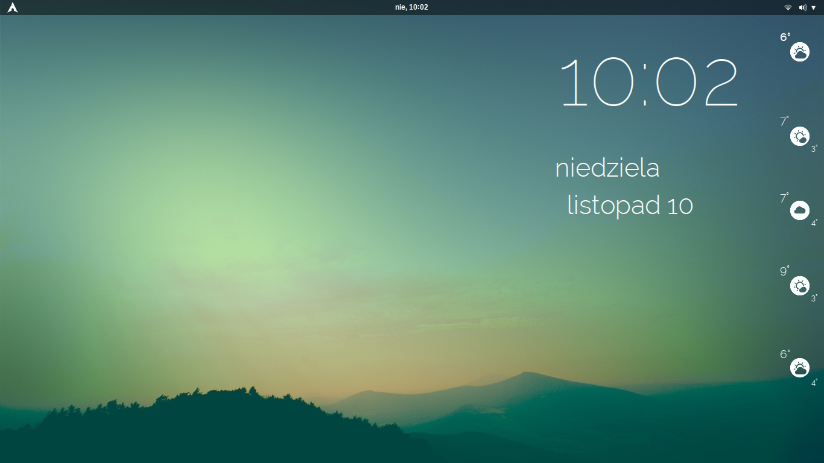Click the 4° low under the cloud-only icon

tap(814, 222)
